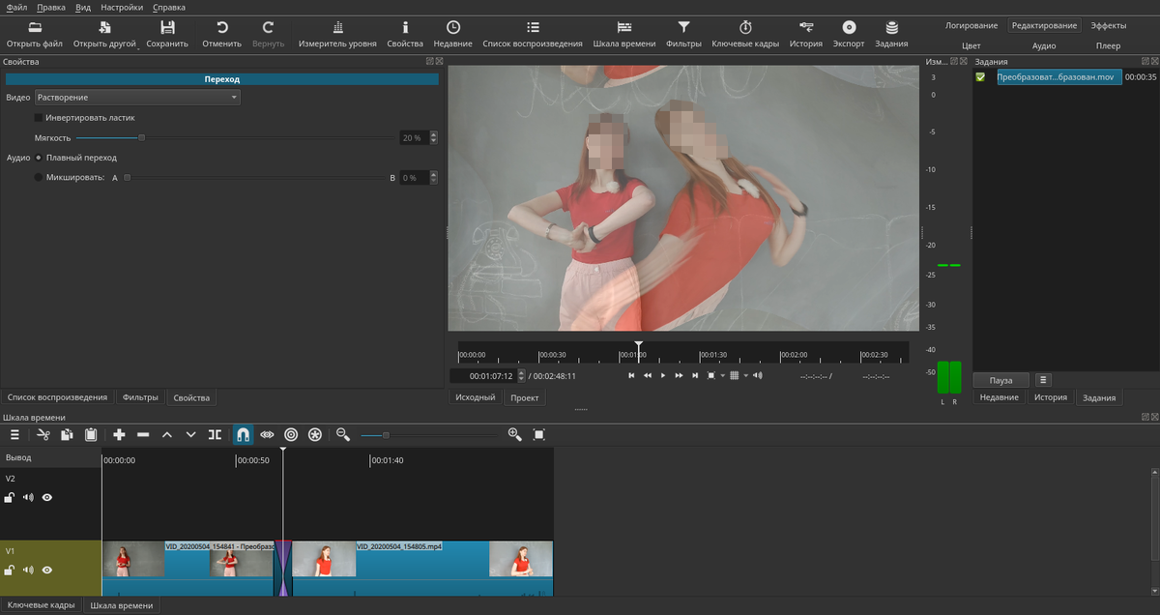This screenshot has height=615, width=1160.
Task: Show the Измеритель уровня audio meter
Action: (337, 34)
